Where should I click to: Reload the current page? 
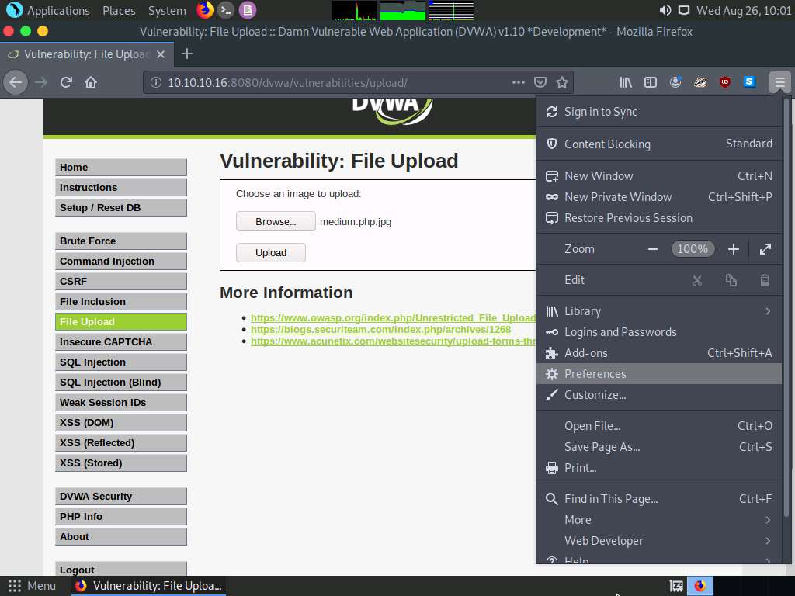[x=65, y=81]
